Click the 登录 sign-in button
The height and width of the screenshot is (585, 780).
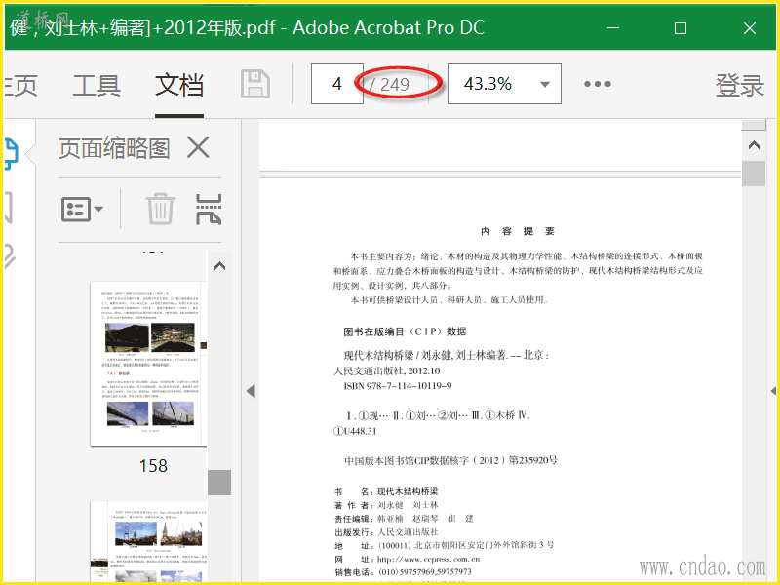pos(739,85)
